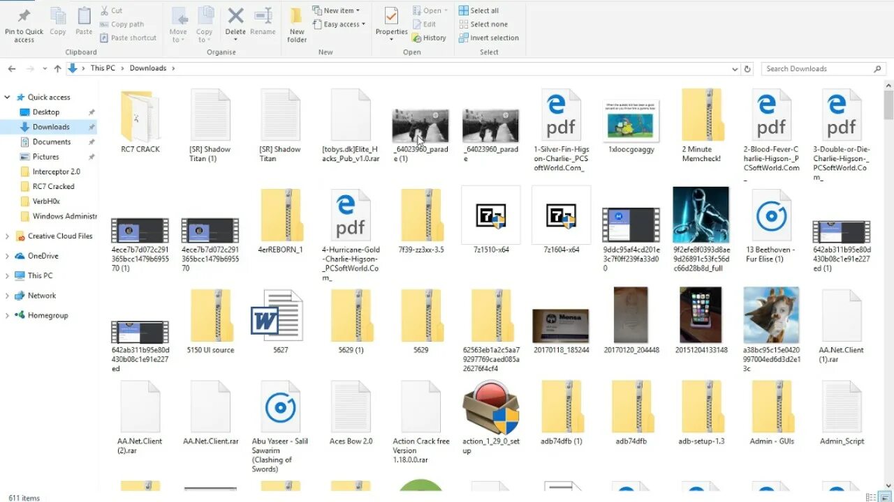Expand the This PC tree node
Screen dimensions: 894x502
click(8, 275)
